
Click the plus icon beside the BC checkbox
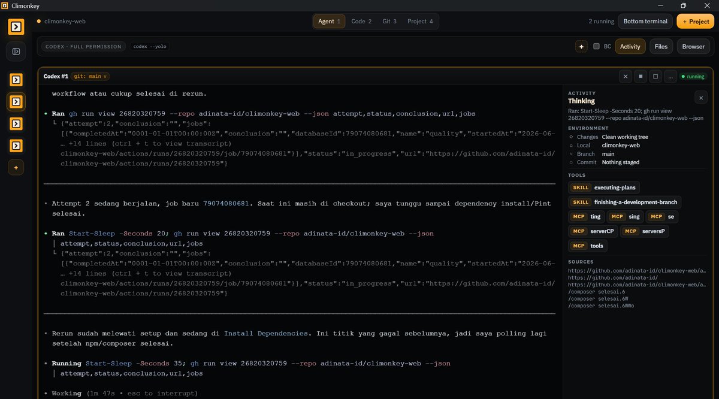(581, 46)
